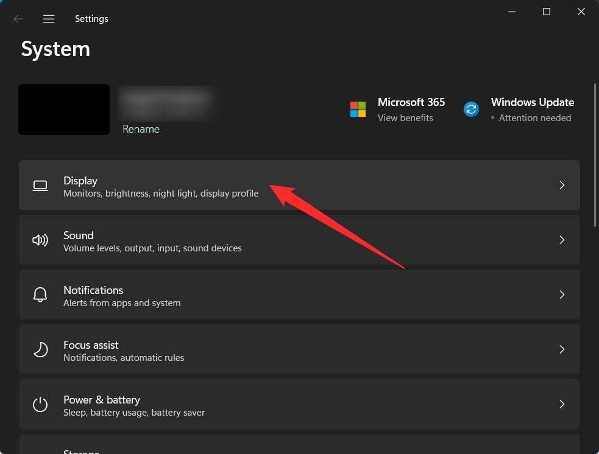599x454 pixels.
Task: Click the Rename link under PC name
Action: point(141,129)
